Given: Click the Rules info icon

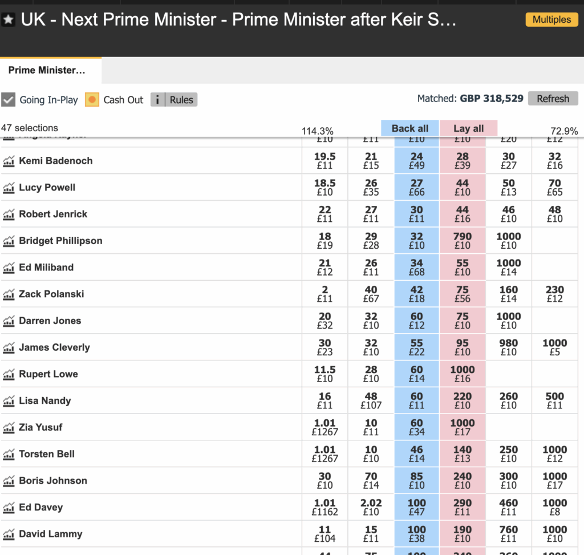Looking at the screenshot, I should pyautogui.click(x=158, y=100).
